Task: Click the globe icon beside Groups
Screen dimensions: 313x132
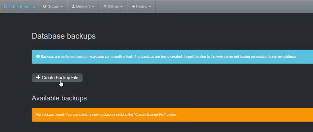Action: [x=45, y=6]
